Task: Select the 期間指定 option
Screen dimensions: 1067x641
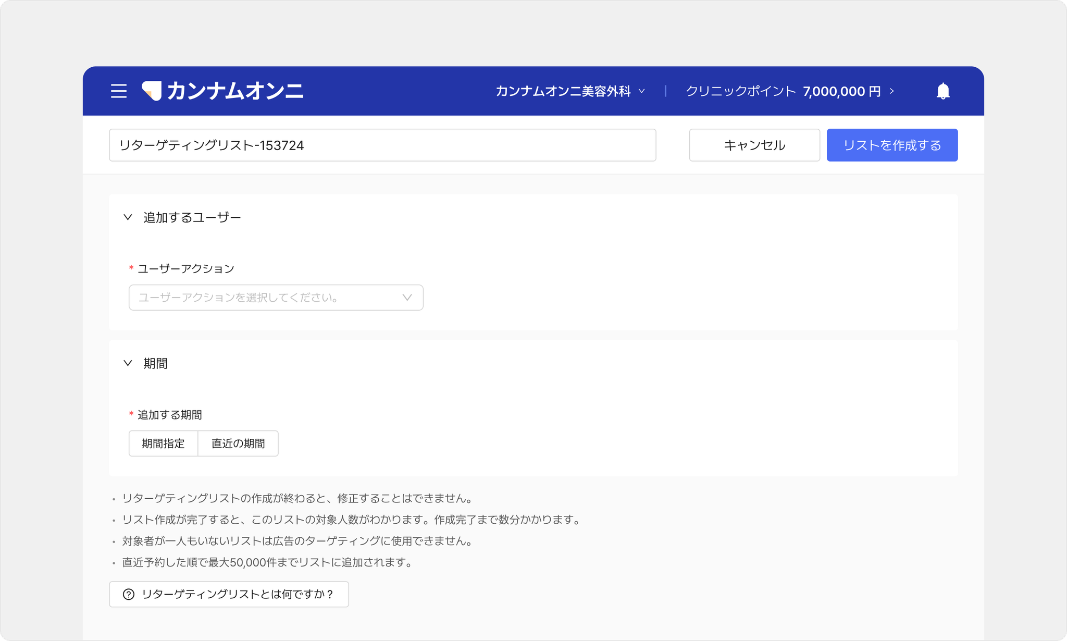Action: 164,443
